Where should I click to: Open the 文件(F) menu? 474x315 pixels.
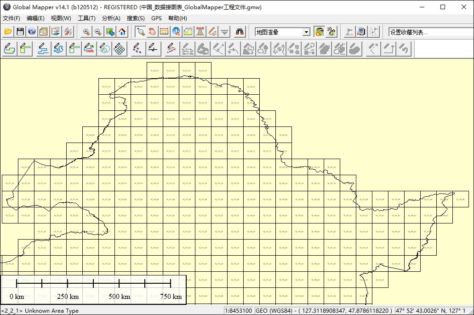tap(11, 18)
